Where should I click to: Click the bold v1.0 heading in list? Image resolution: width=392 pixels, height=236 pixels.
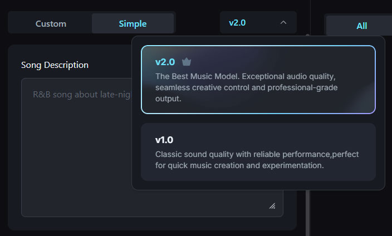165,140
